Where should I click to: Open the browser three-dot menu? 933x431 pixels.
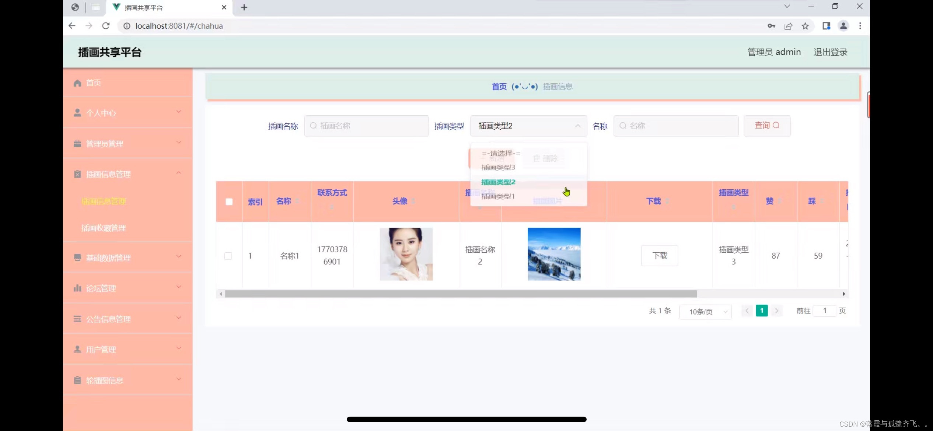coord(860,26)
